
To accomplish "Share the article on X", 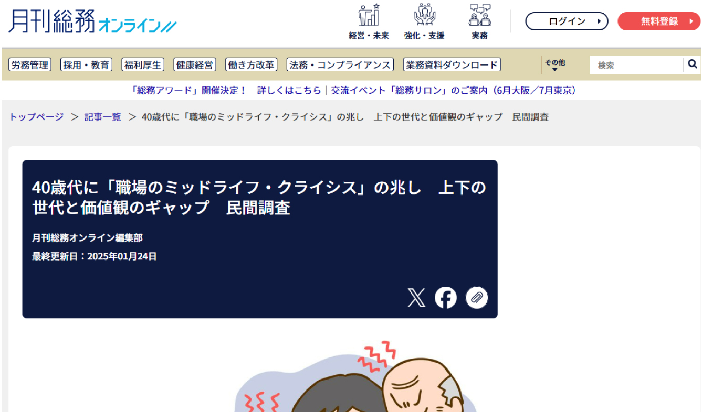I will (x=416, y=298).
